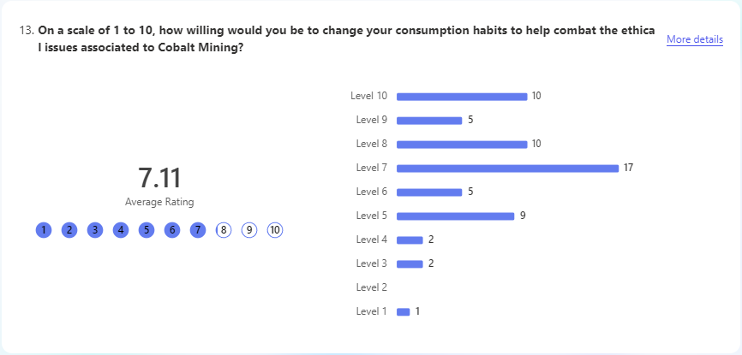Click the 7.11 Average Rating value
742x355 pixels.
[x=159, y=178]
